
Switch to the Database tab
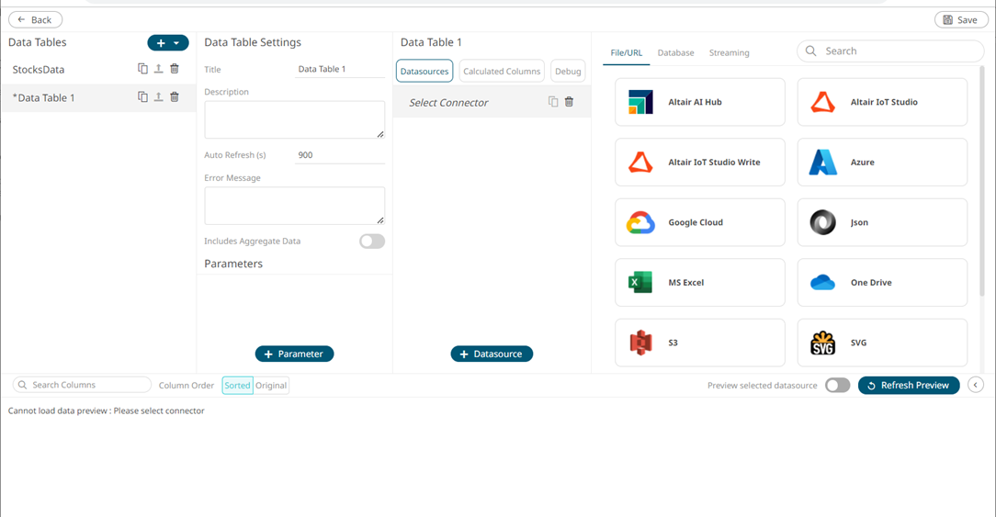click(675, 53)
